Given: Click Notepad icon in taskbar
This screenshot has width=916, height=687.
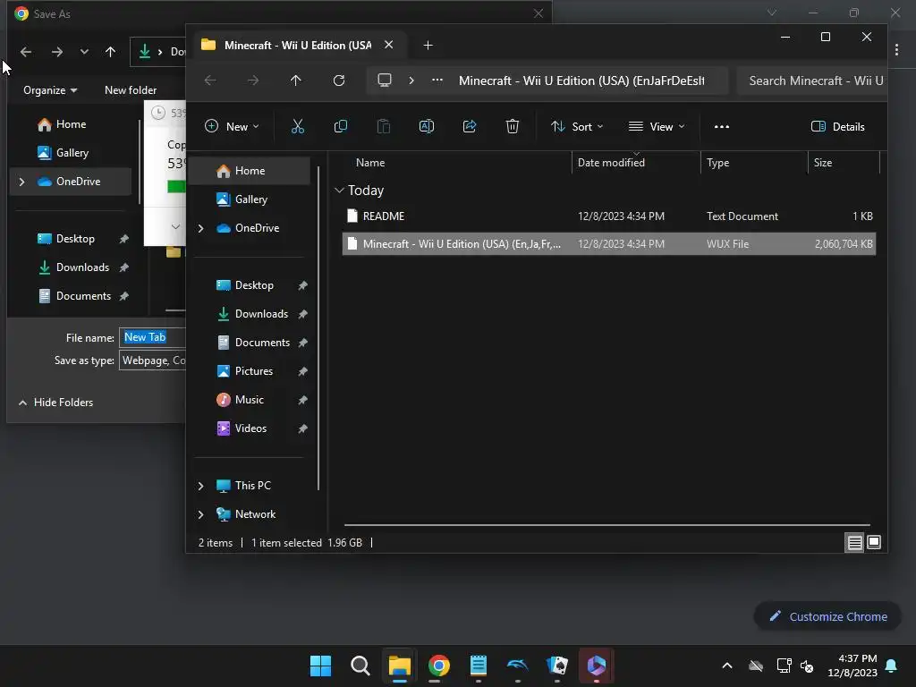Looking at the screenshot, I should (479, 666).
